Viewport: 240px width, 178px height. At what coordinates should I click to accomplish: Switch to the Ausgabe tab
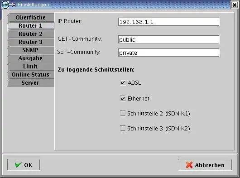31,58
